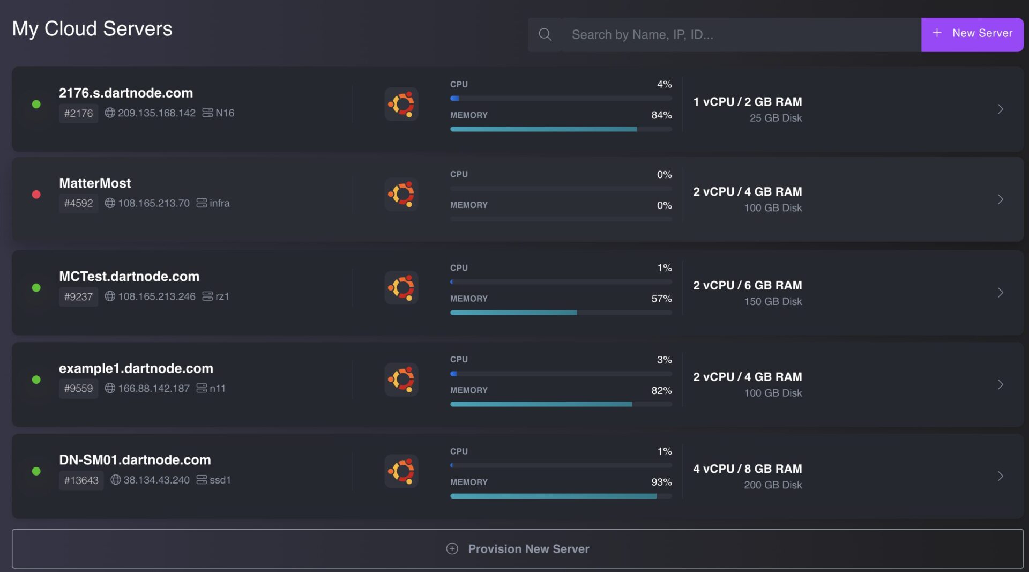Open MatterMost details via chevron arrow

tap(1000, 199)
